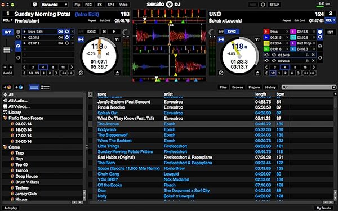Image resolution: width=338 pixels, height=211 pixels.
Task: Open beatgrid tempo tap icon on deck 1
Action: tap(117, 39)
